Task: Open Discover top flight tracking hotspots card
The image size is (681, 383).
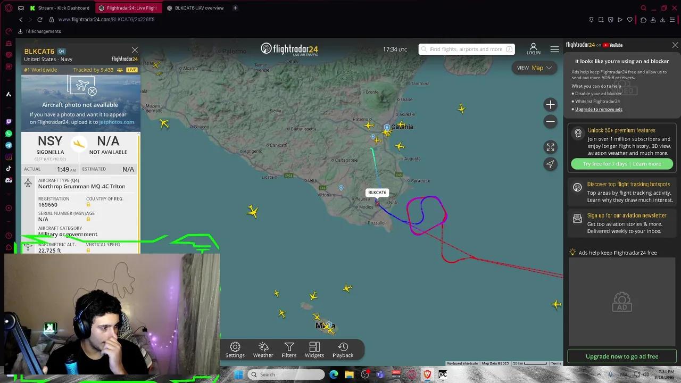Action: (x=622, y=192)
